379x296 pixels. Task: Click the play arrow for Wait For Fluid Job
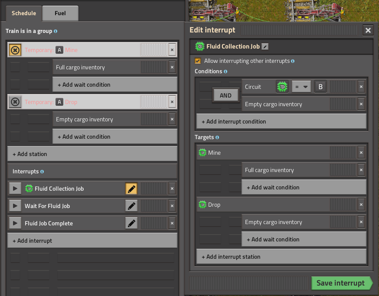pos(15,206)
